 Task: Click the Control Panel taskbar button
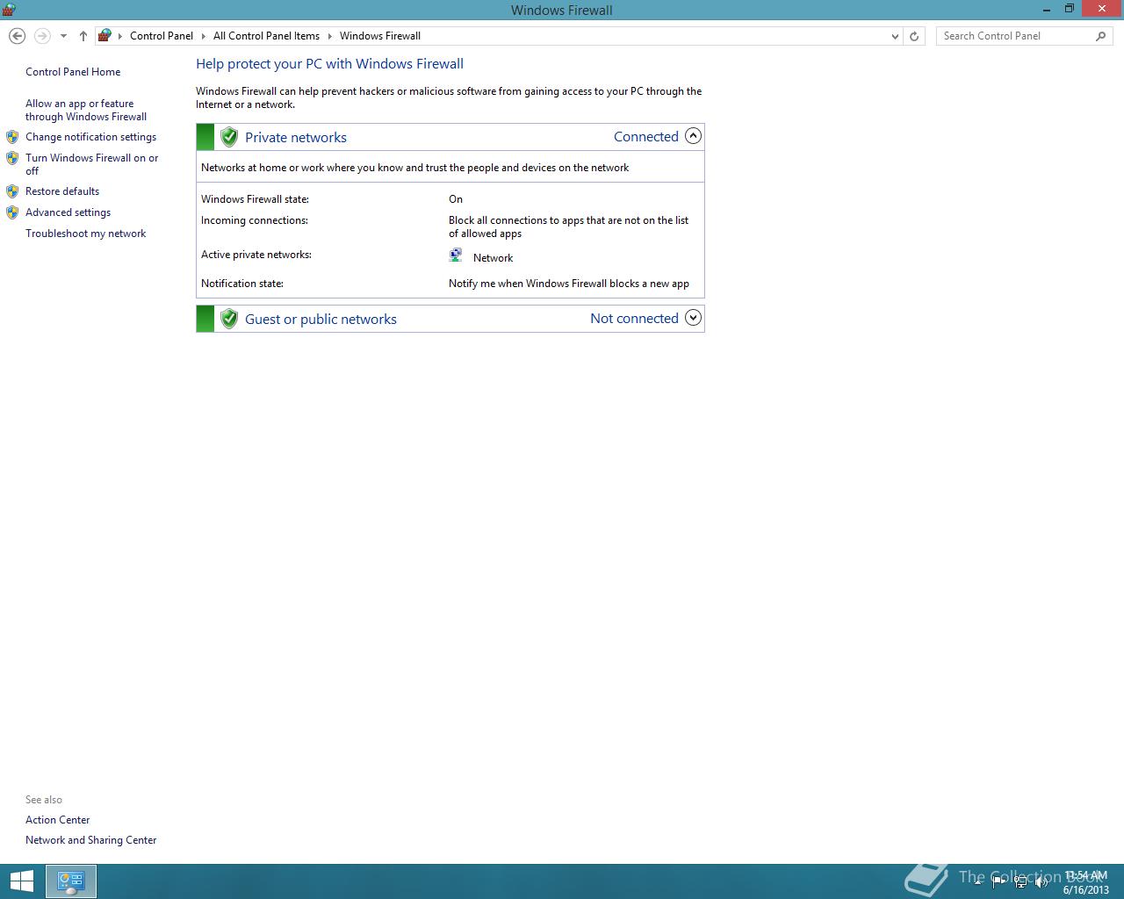(71, 881)
